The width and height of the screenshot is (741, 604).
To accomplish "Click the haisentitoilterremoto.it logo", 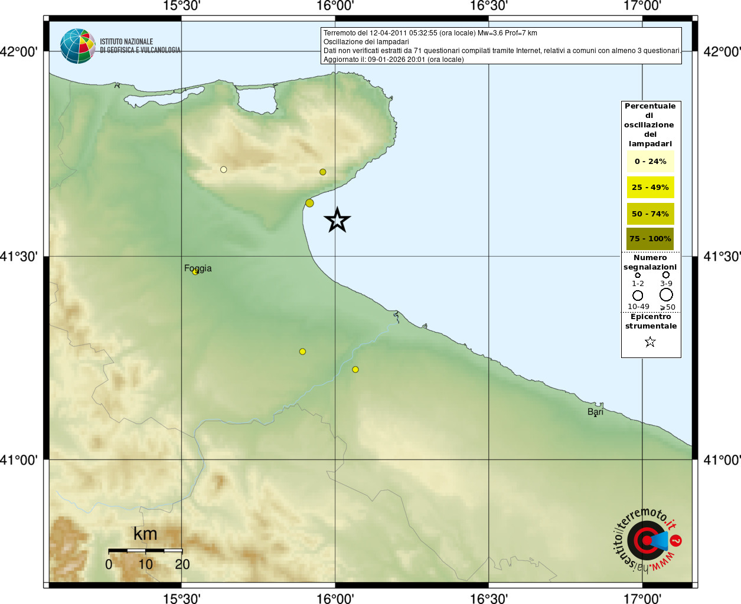I will (x=647, y=540).
